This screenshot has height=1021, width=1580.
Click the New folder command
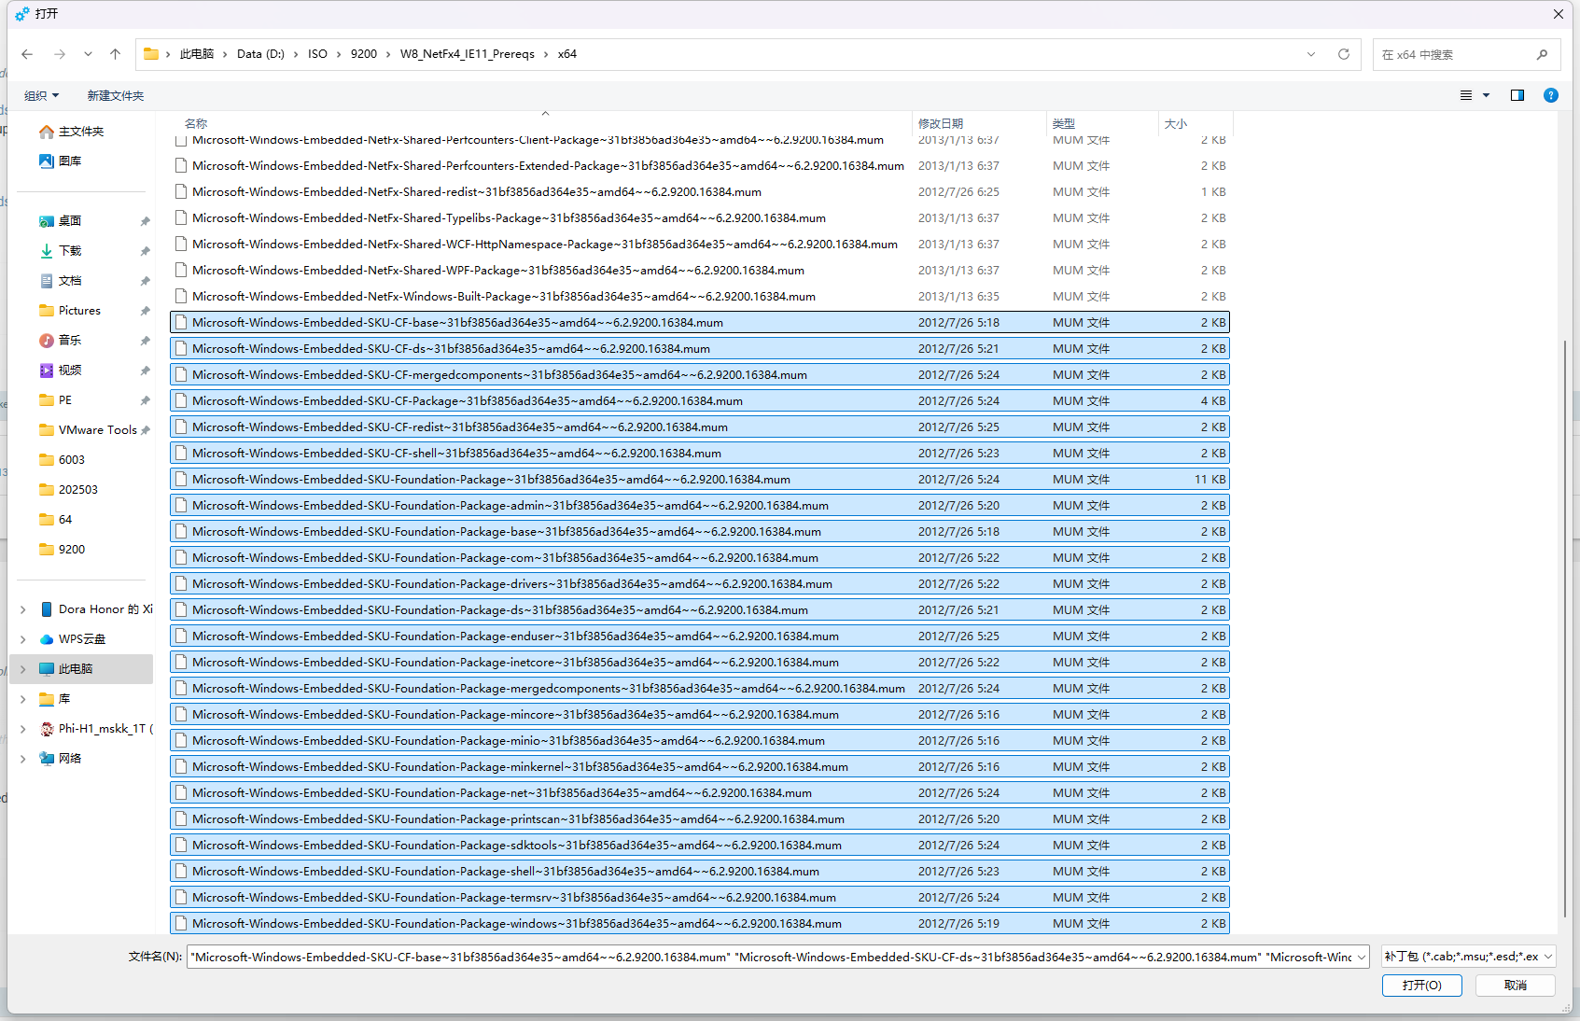pos(115,95)
